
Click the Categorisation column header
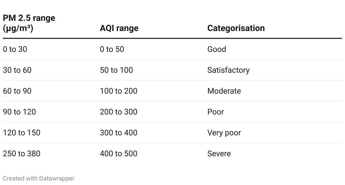(x=236, y=28)
